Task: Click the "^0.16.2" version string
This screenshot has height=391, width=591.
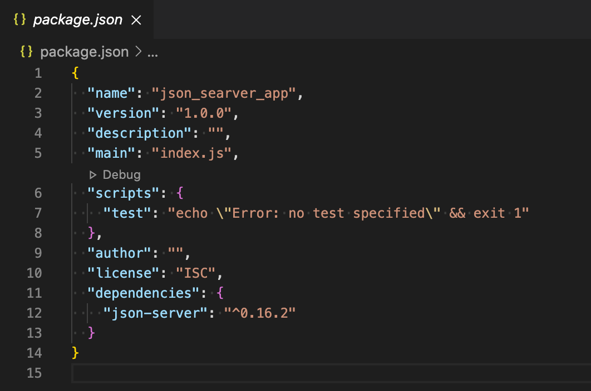Action: [x=260, y=313]
